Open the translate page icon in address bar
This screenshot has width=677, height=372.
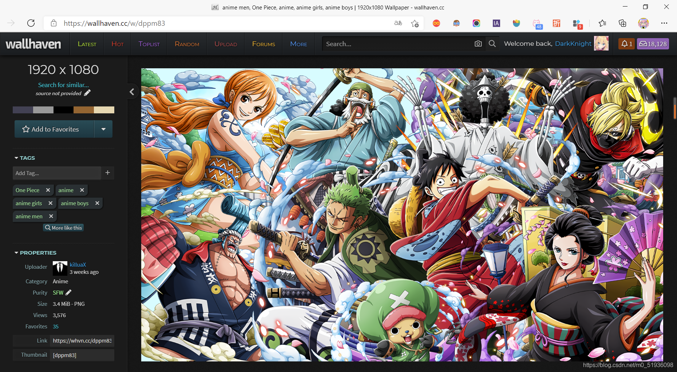398,23
